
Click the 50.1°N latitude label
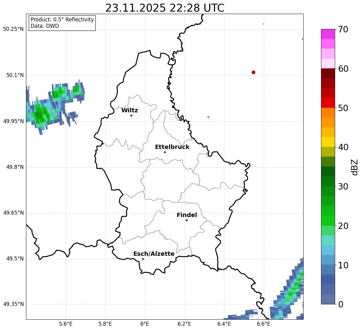(15, 75)
